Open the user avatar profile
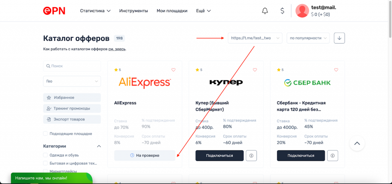The image size is (392, 184). pyautogui.click(x=302, y=11)
